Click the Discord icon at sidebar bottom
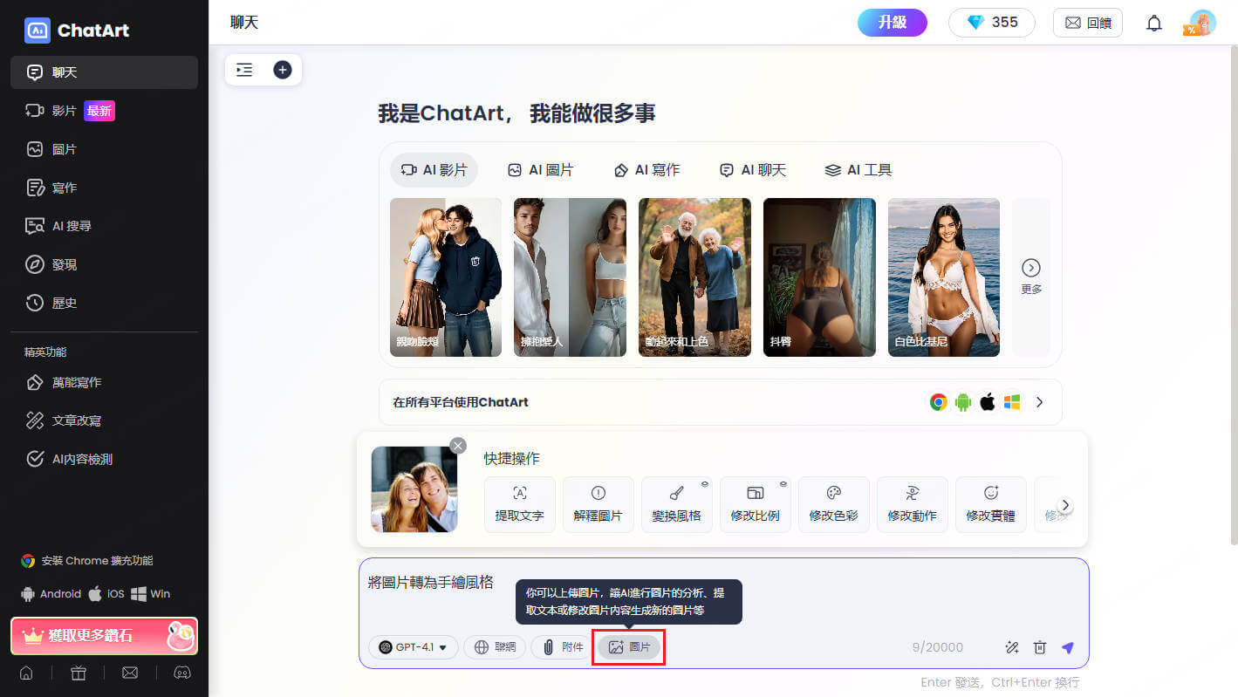The width and height of the screenshot is (1238, 697). click(x=182, y=673)
